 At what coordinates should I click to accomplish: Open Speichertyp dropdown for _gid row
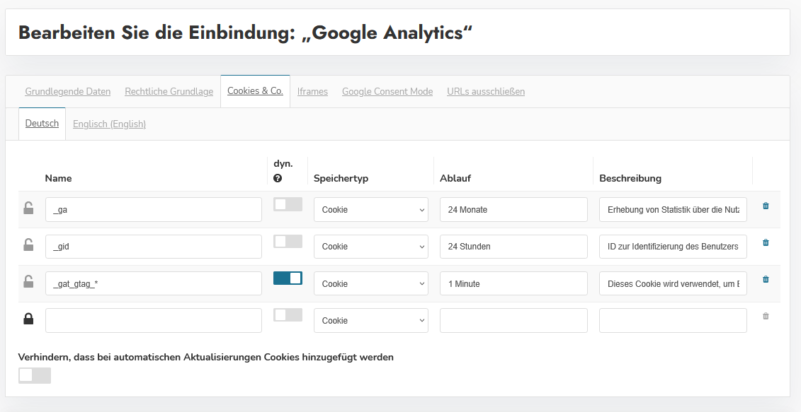pos(370,247)
